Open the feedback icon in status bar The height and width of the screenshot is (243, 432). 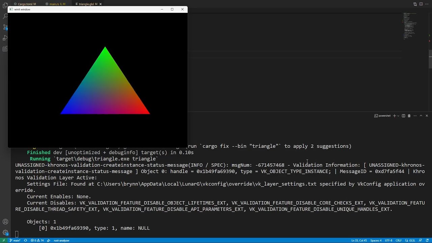pos(421,240)
